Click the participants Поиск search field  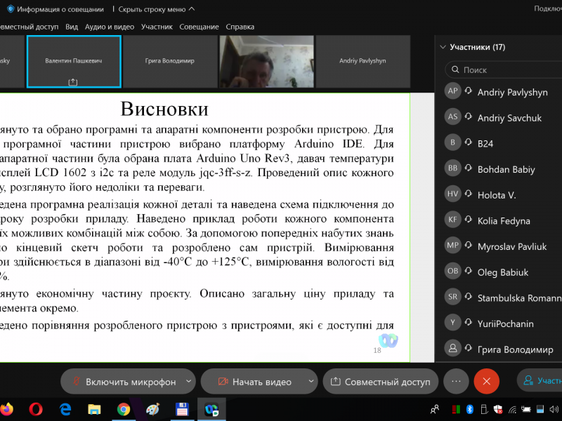click(506, 70)
